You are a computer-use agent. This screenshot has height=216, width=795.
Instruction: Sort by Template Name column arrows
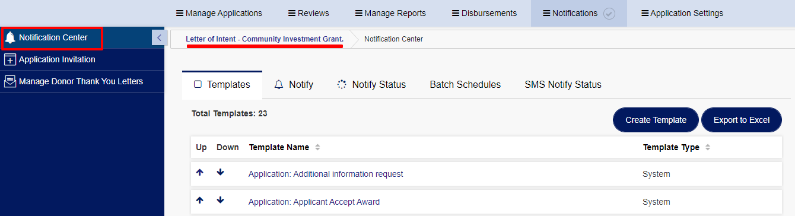coord(317,147)
